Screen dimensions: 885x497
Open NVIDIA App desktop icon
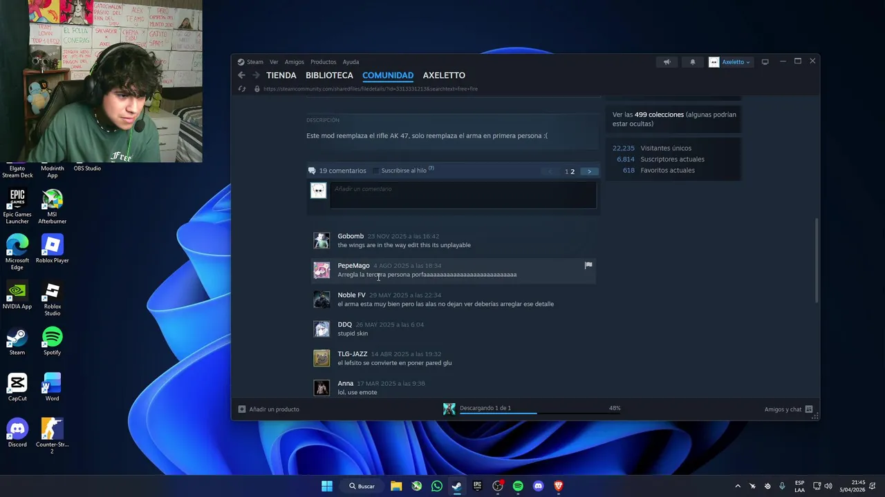point(17,295)
